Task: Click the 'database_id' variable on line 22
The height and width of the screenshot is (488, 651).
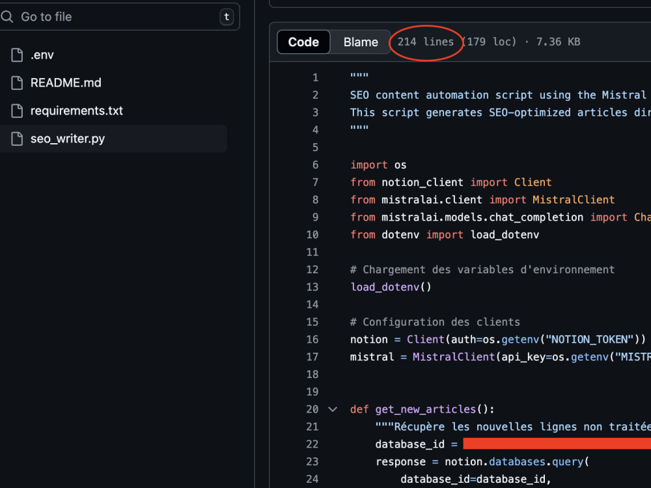Action: point(409,444)
